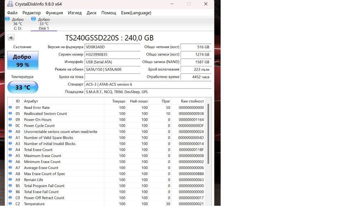Click the Праг column header

click(166, 101)
